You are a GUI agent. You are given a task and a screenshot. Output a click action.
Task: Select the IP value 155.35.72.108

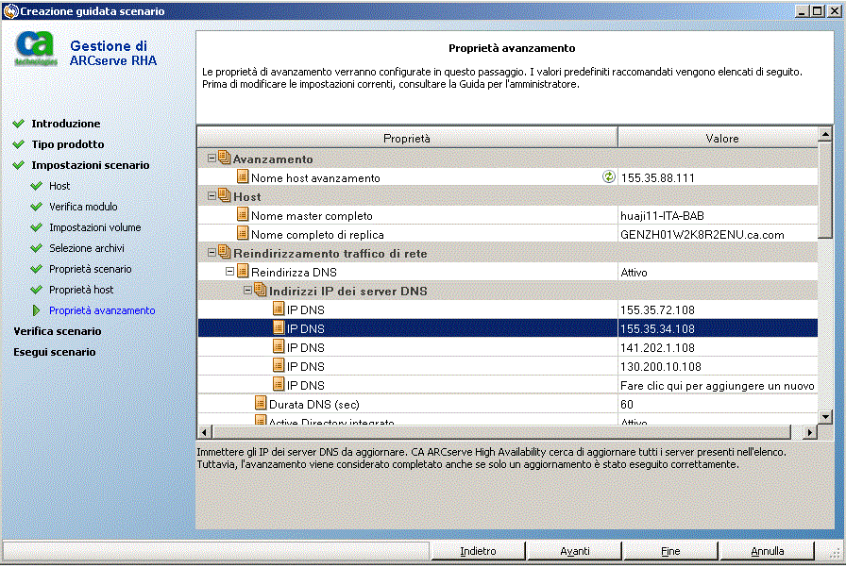coord(657,309)
